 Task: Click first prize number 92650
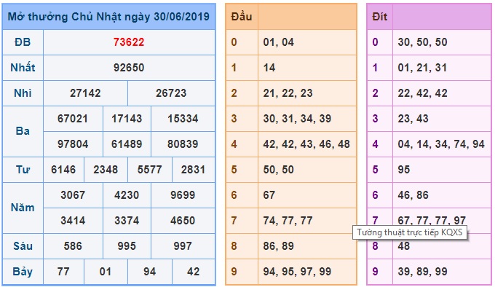pyautogui.click(x=129, y=68)
